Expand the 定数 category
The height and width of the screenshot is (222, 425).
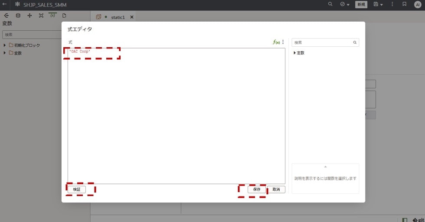(x=294, y=53)
